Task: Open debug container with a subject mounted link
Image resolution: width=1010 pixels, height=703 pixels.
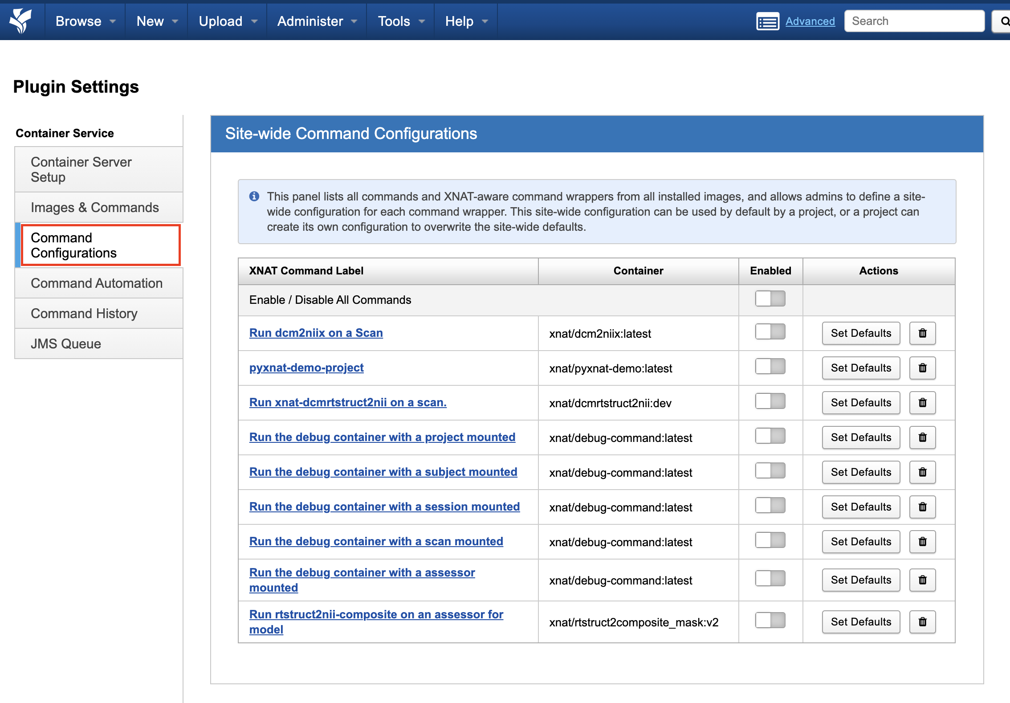Action: click(x=383, y=472)
